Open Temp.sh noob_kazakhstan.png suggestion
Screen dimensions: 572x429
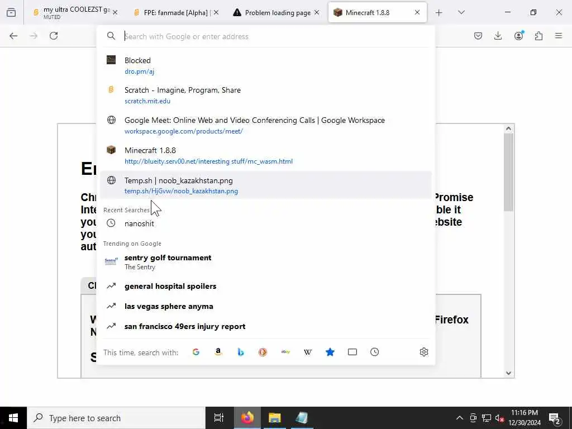265,185
